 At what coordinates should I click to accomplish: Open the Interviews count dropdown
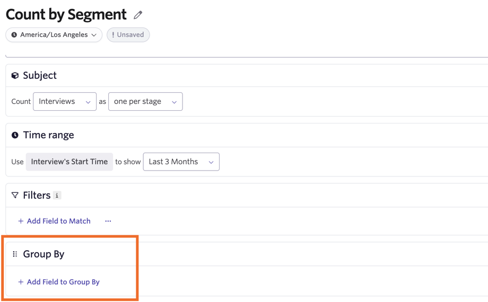[x=65, y=101]
